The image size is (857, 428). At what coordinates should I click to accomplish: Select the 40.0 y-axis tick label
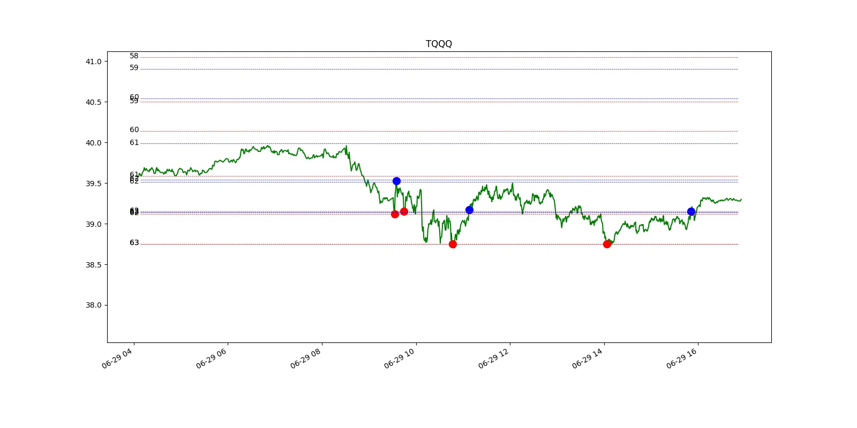[x=93, y=143]
